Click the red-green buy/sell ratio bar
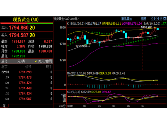 27,23
